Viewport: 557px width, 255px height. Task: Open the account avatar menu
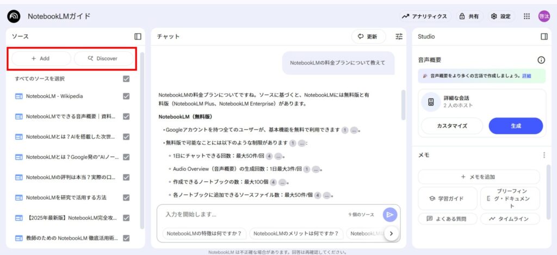[544, 16]
